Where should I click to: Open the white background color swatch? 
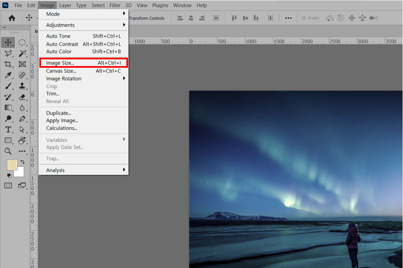(x=21, y=173)
